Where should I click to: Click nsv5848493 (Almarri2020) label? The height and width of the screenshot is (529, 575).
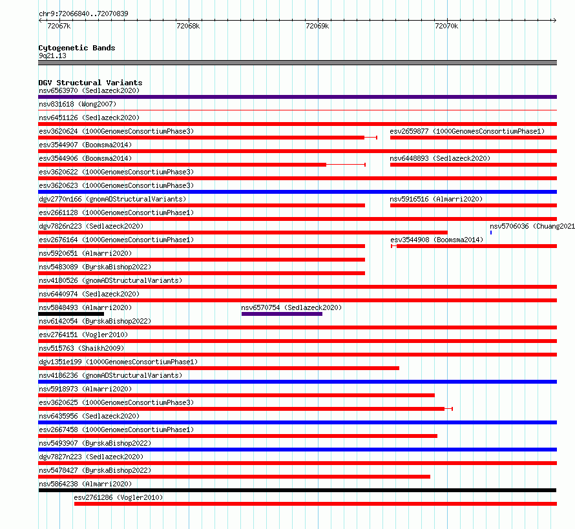click(85, 307)
